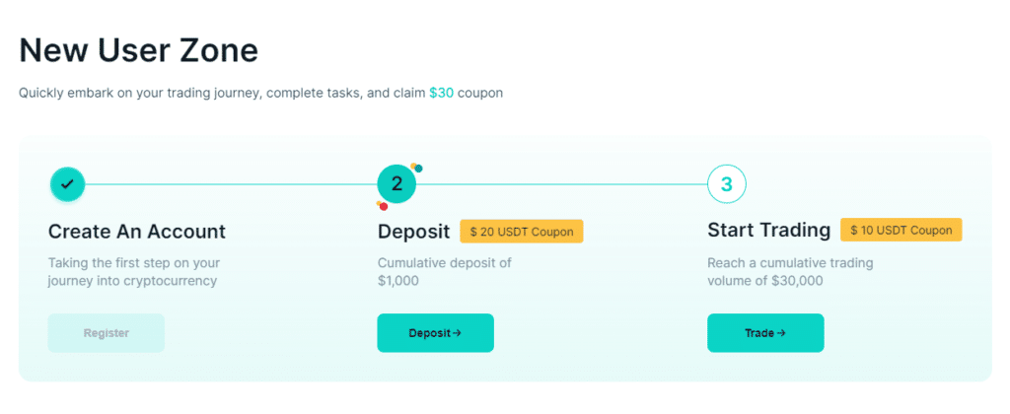Click the Create An Account heading

pos(137,232)
